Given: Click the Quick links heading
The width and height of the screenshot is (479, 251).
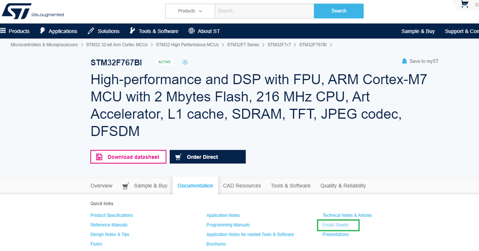Looking at the screenshot, I should point(102,203).
